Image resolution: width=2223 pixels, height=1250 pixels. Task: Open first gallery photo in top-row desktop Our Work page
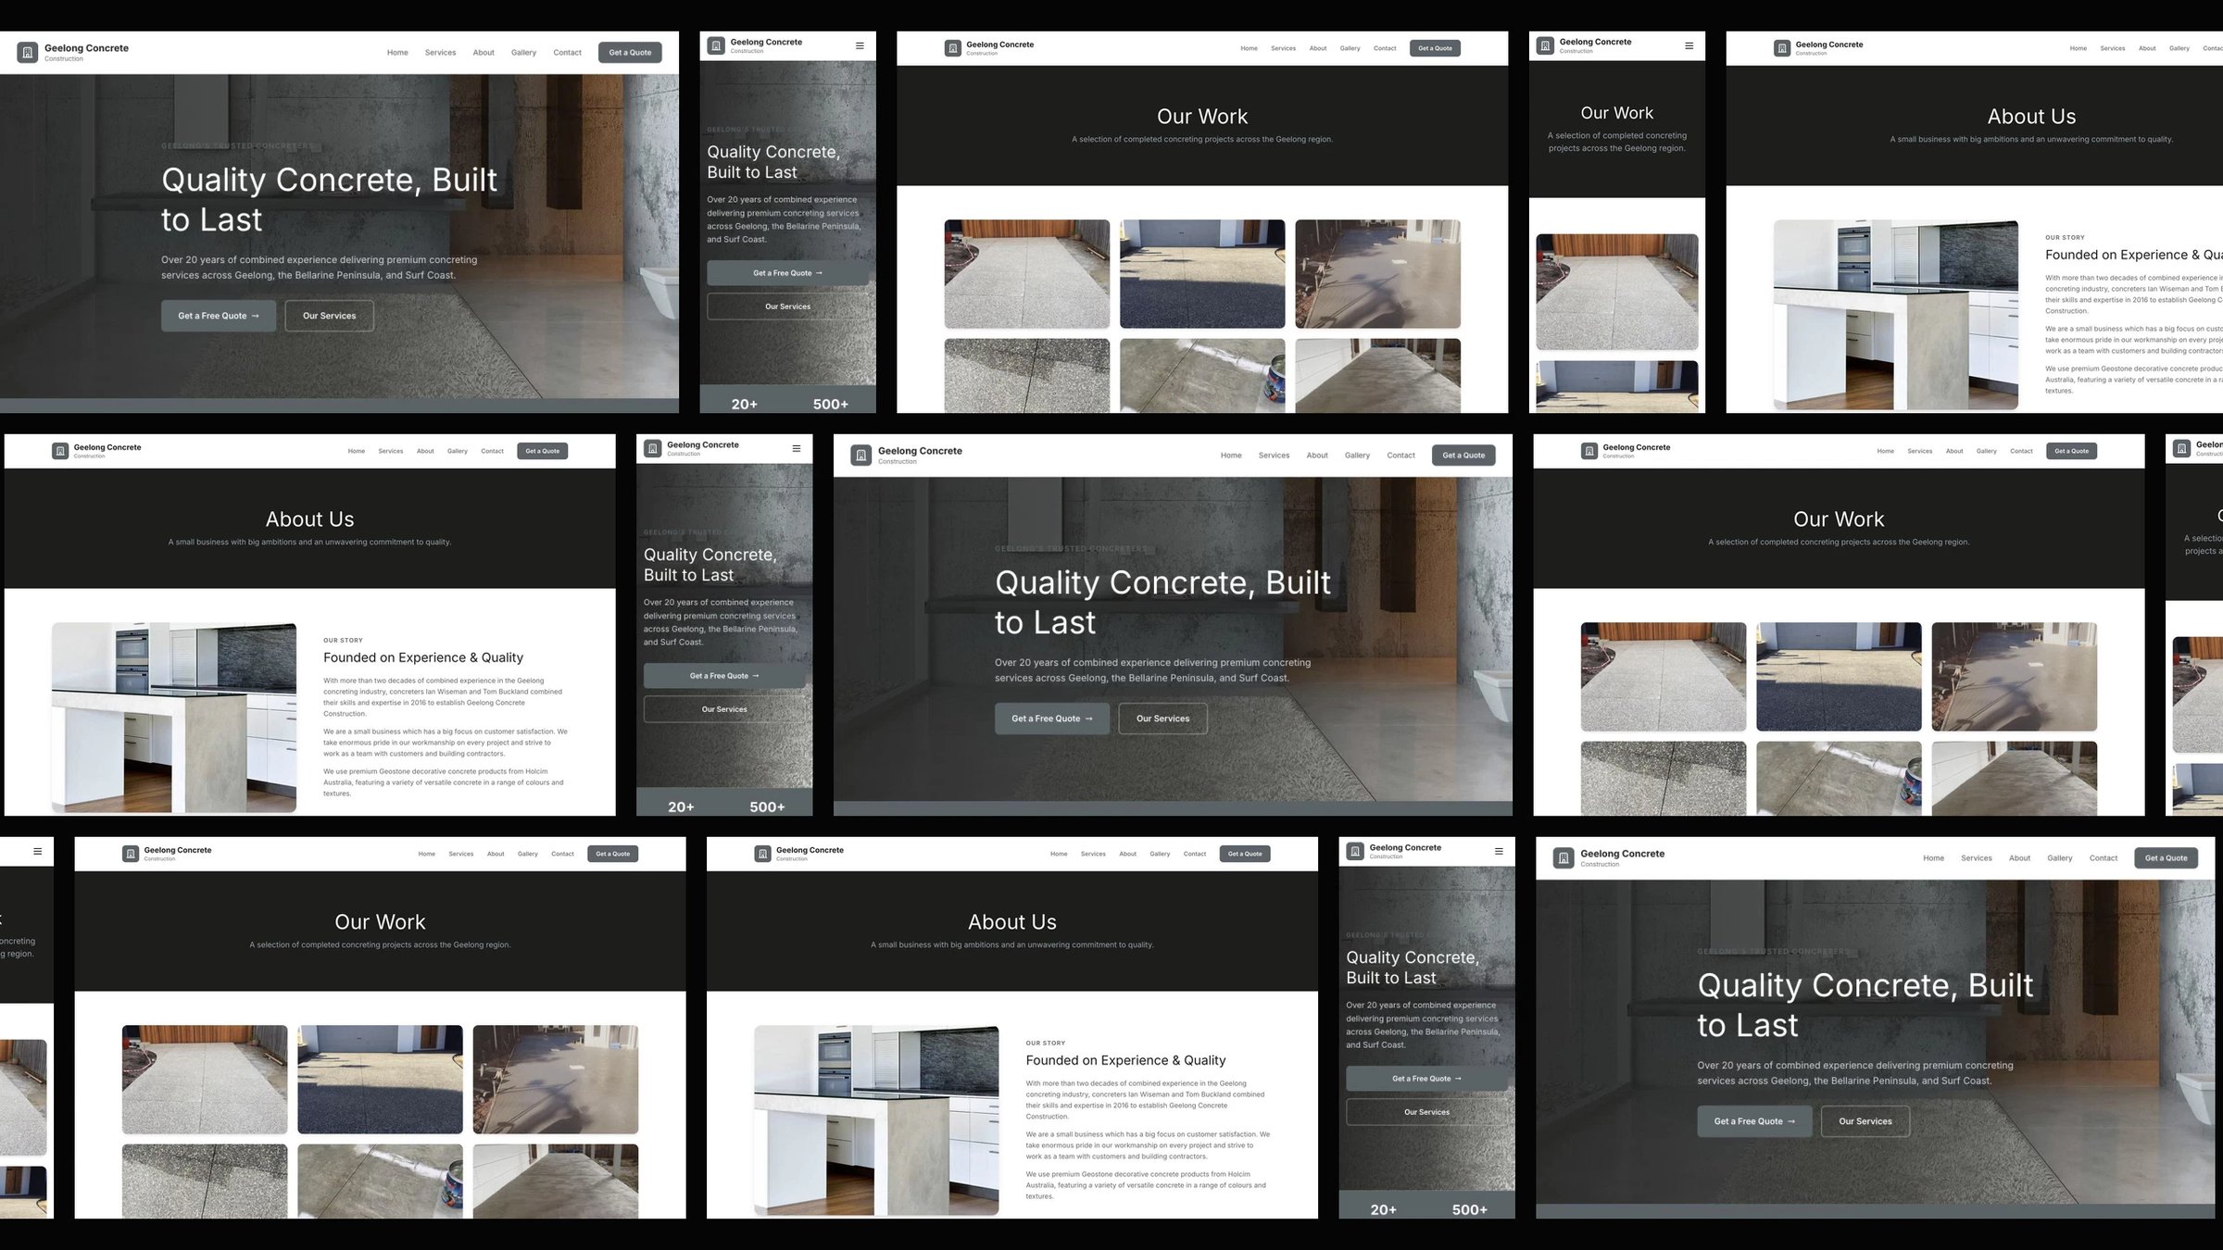pos(1026,274)
